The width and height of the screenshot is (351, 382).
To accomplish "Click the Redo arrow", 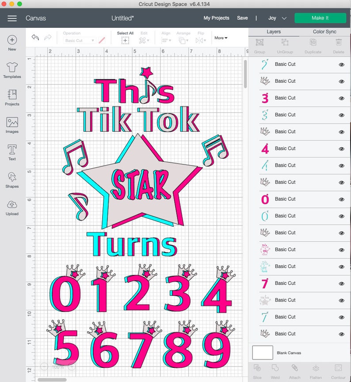I will [48, 38].
